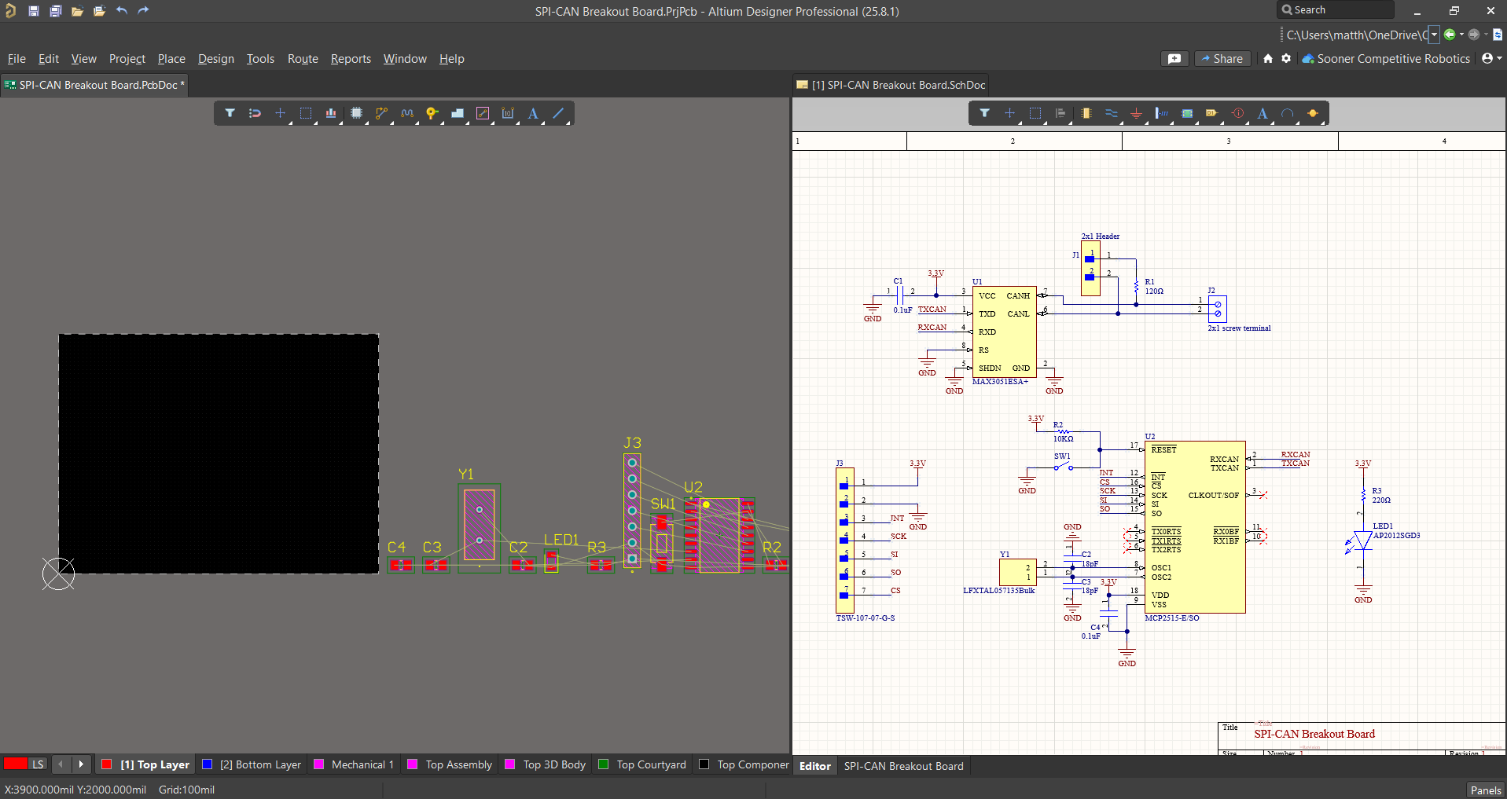Click the selection filter icon in the PCB toolbar

point(230,113)
